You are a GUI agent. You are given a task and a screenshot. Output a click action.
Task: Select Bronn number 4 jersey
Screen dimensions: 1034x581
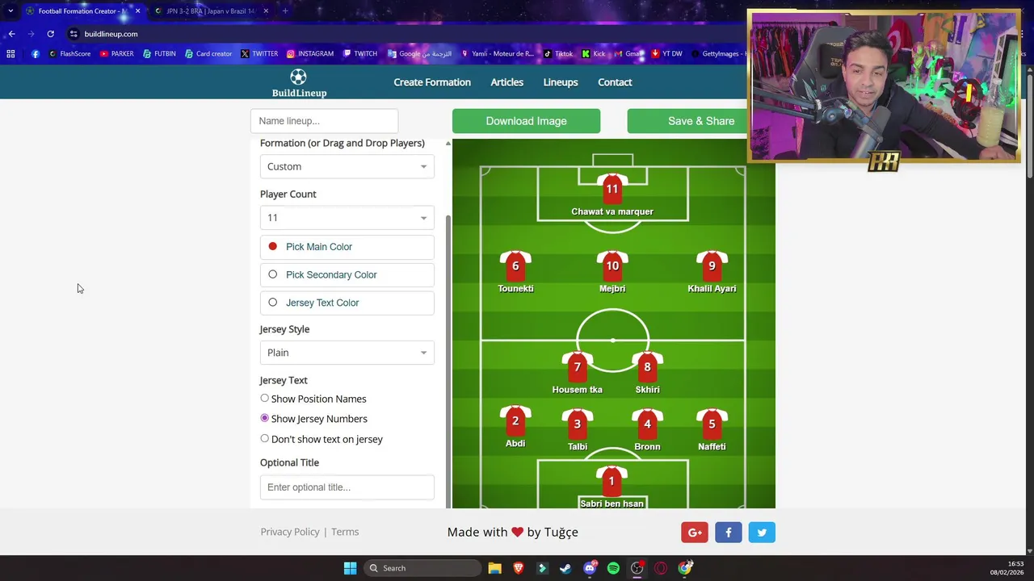pyautogui.click(x=647, y=423)
